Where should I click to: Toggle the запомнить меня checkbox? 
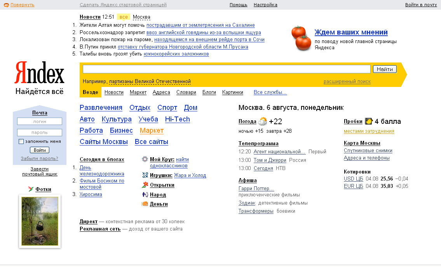point(21,141)
